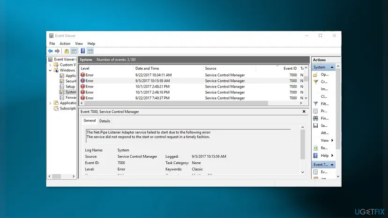The width and height of the screenshot is (388, 218).
Task: Click event list horizontal scrollbar right arrow
Action: click(301, 103)
